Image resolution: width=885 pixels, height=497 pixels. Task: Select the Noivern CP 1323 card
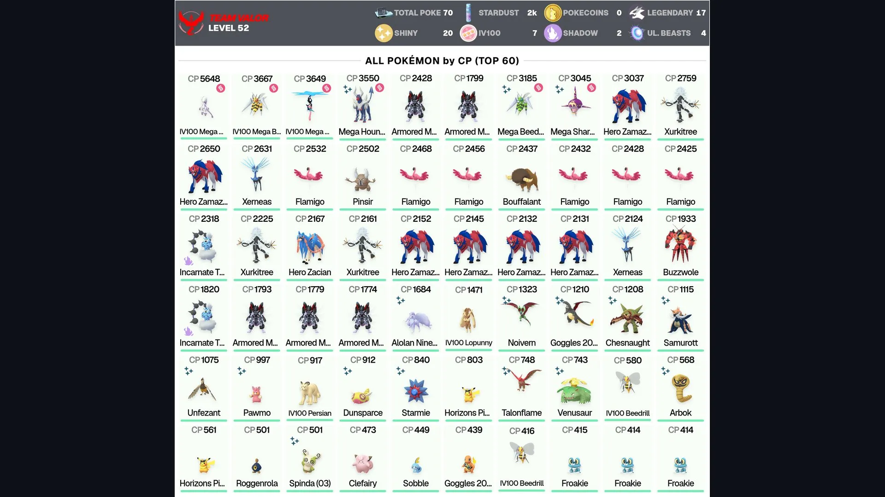coord(522,318)
